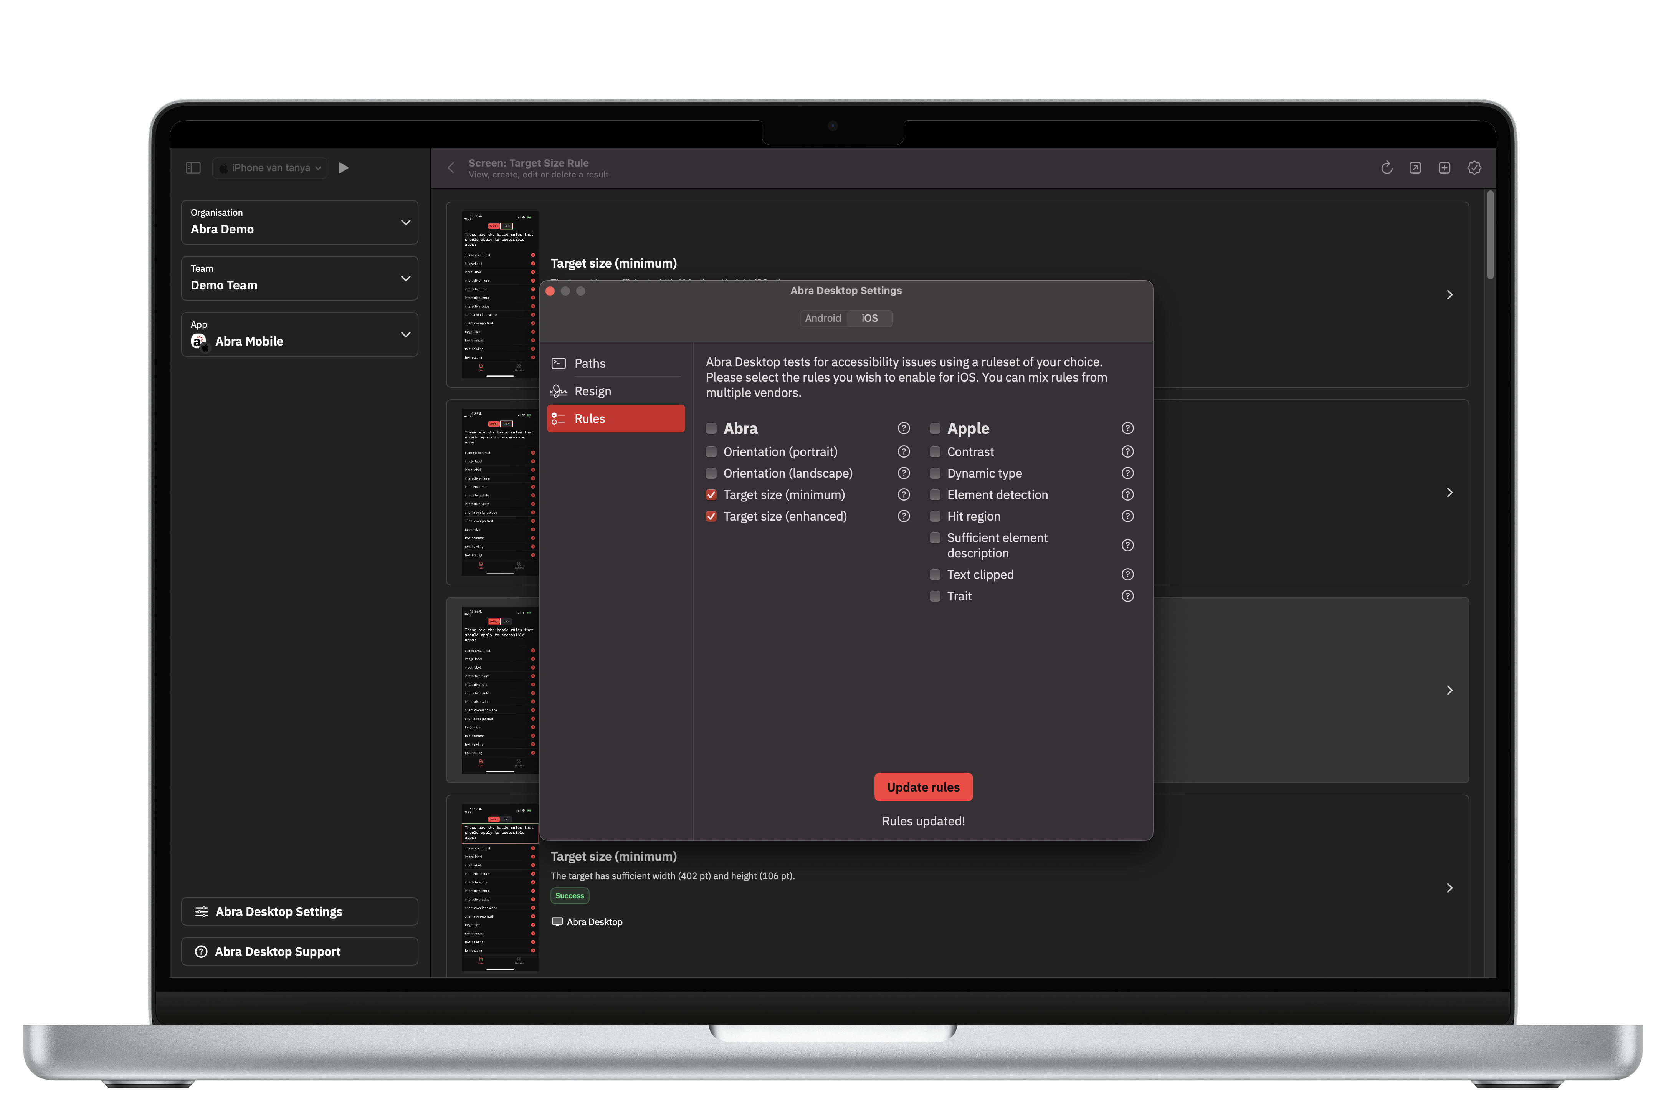Open the Team Demo Team dropdown
Image resolution: width=1666 pixels, height=1098 pixels.
299,278
